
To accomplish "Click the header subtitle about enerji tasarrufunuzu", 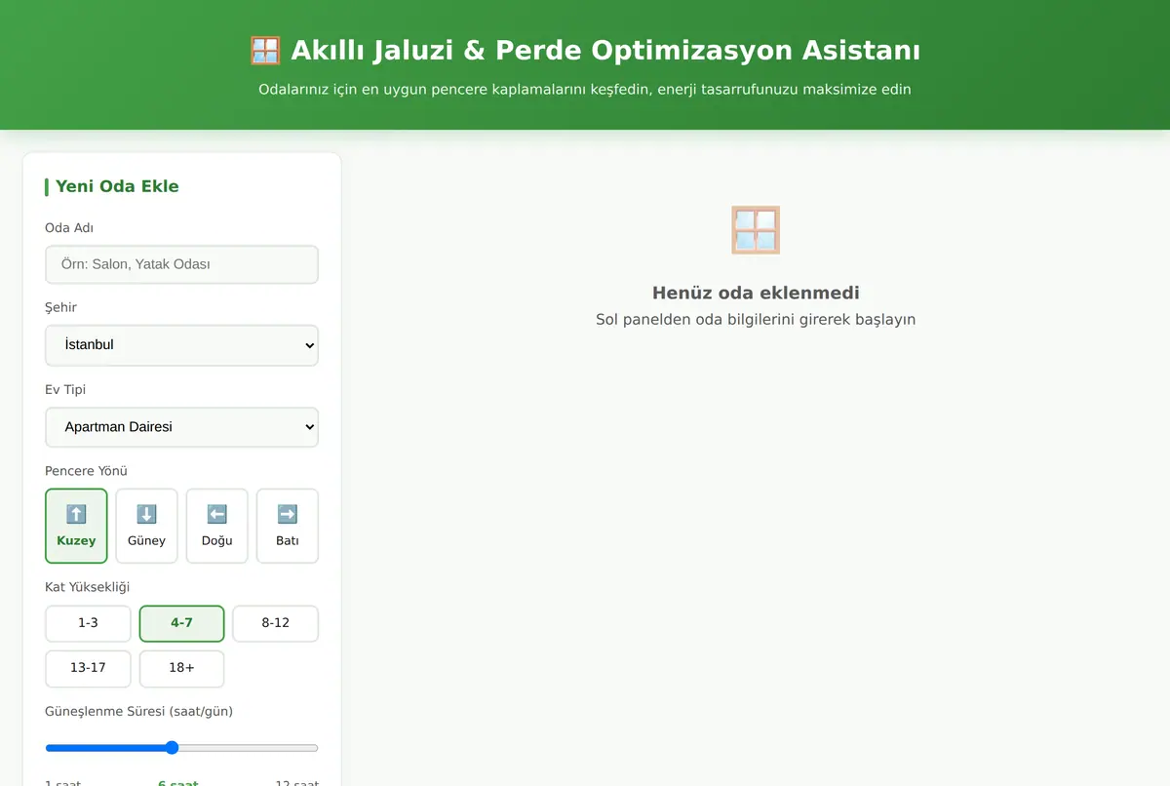I will tap(585, 90).
